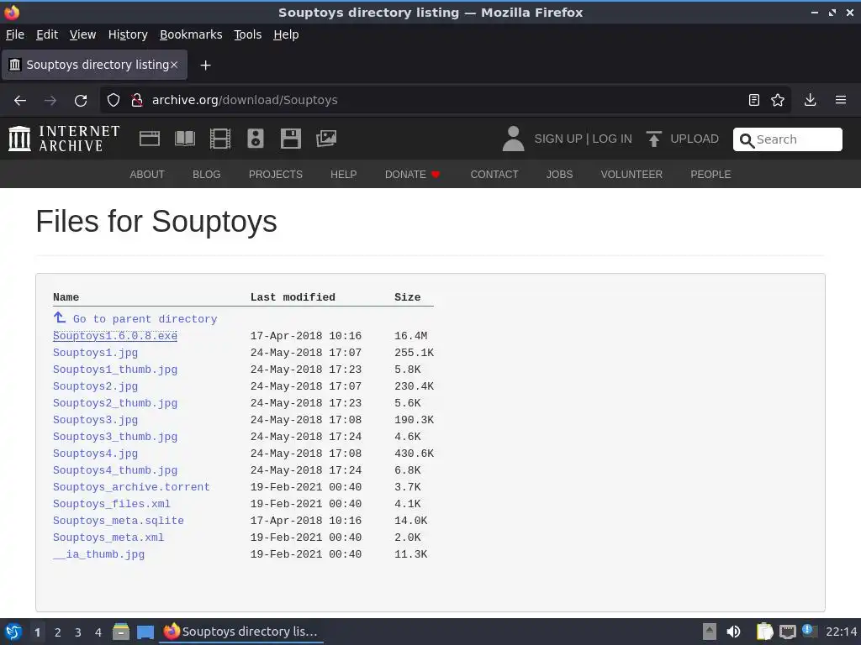Screen dimensions: 861x645
Task: View site security lock information
Action: click(x=137, y=100)
